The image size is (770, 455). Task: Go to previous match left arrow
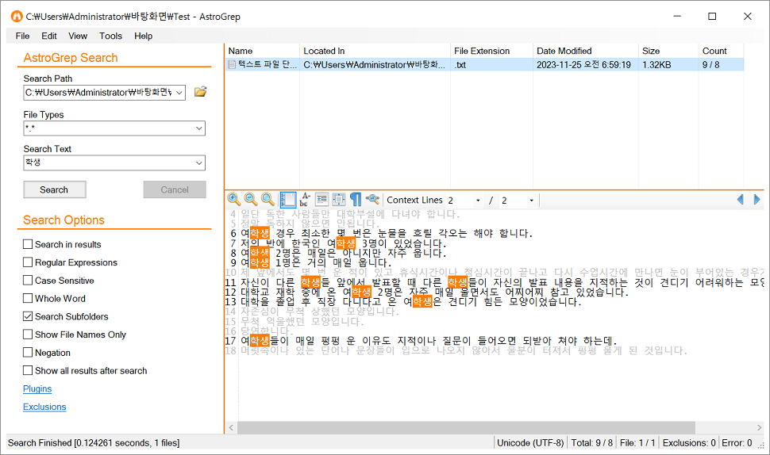click(740, 200)
